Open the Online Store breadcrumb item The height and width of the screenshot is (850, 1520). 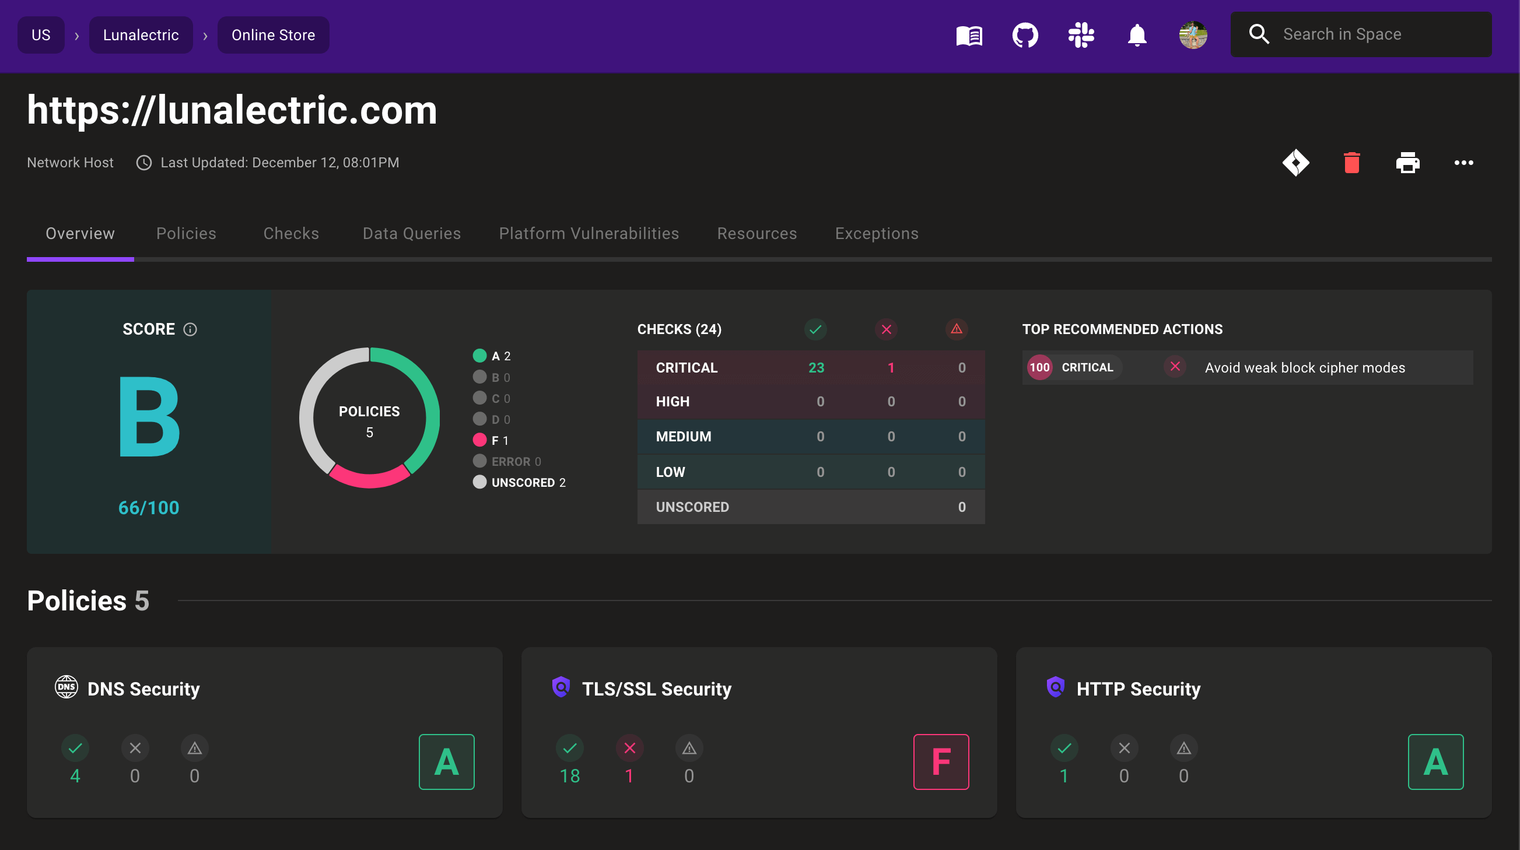pos(272,35)
